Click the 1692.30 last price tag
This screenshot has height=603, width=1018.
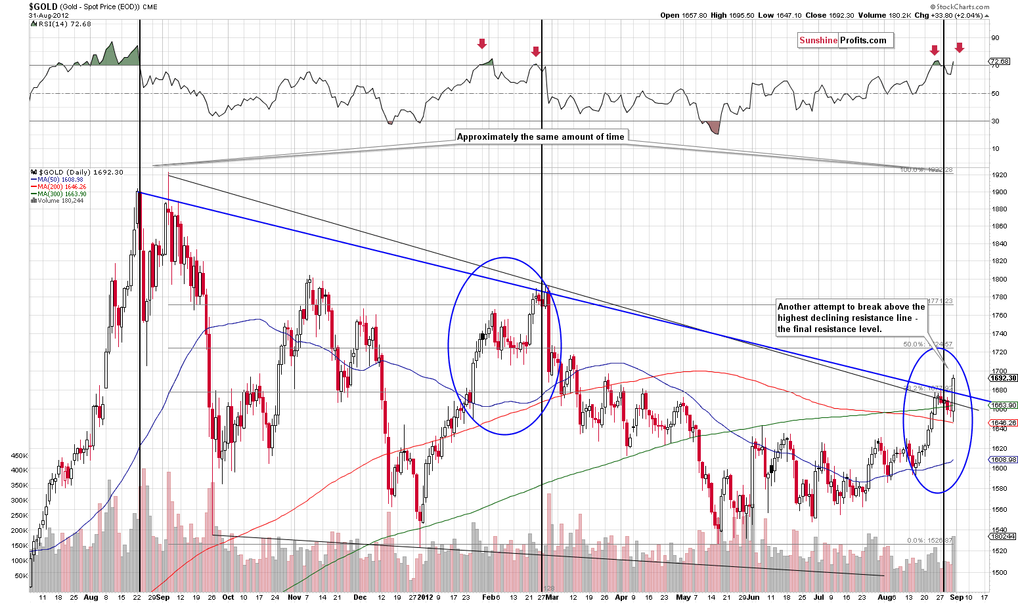1003,378
